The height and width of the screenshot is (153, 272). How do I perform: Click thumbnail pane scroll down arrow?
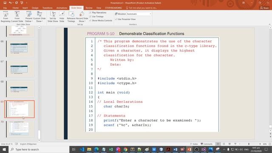coord(39,140)
